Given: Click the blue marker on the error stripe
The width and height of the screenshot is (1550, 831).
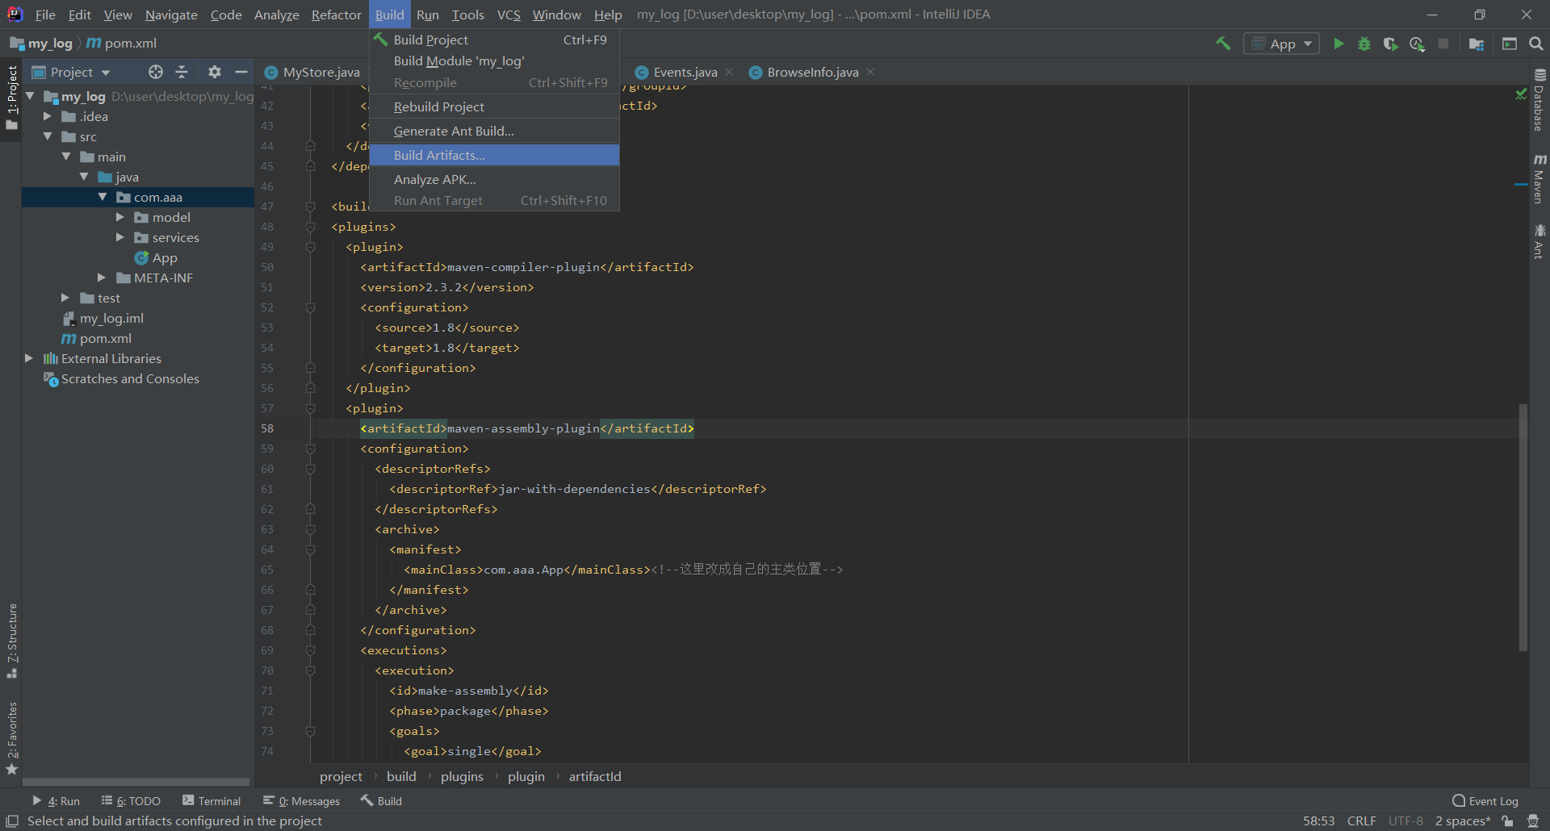Looking at the screenshot, I should (x=1521, y=185).
